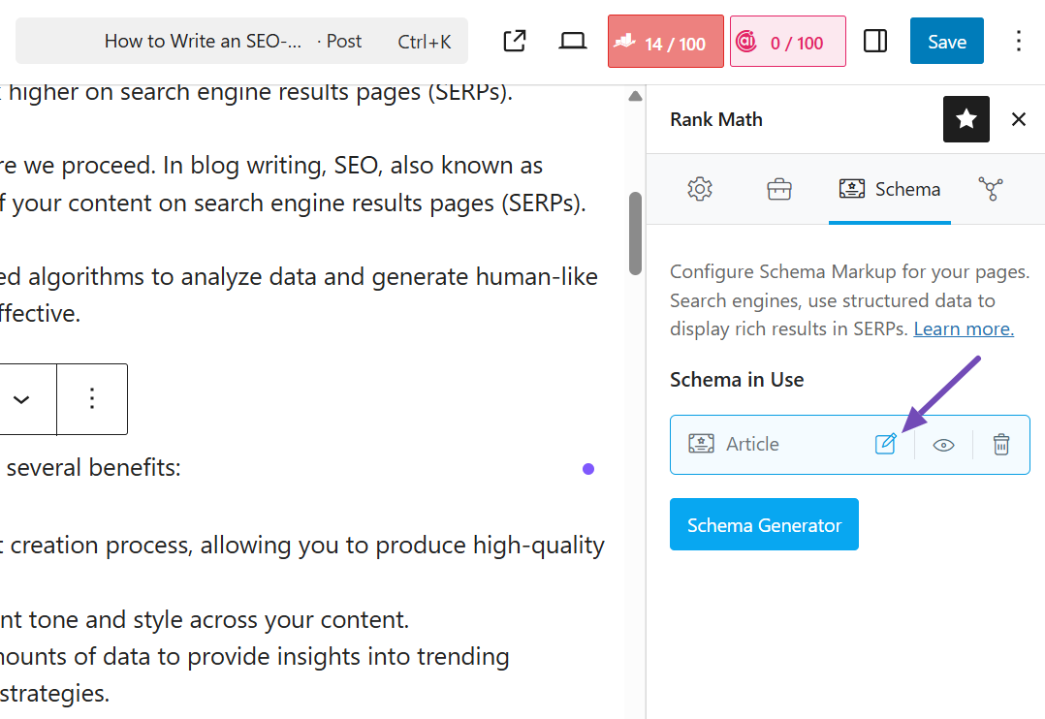Click the edit Article schema pencil icon
Screen dimensions: 1045x719
885,444
